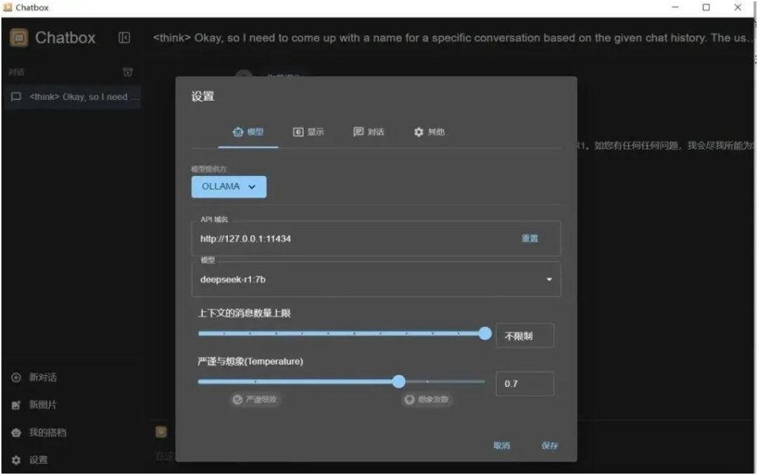Click the Chatbox logo icon in sidebar

tap(19, 38)
